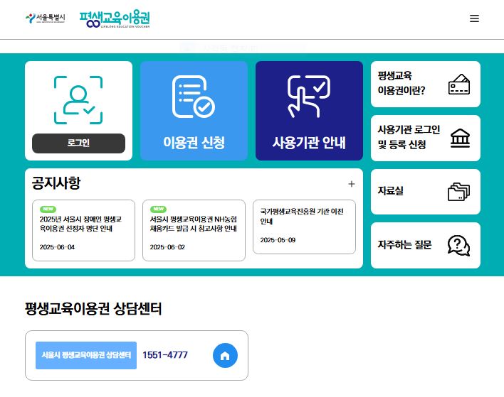Open 사용기관 안내 label
This screenshot has width=504, height=397.
click(309, 142)
